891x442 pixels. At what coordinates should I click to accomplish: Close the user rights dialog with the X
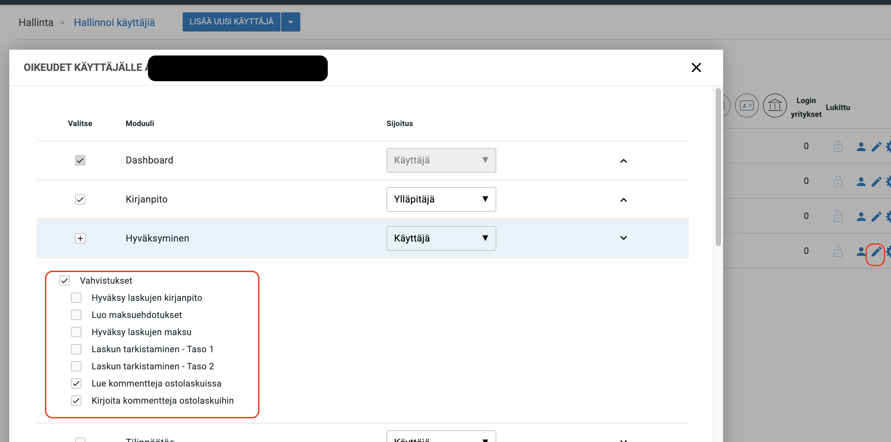696,67
